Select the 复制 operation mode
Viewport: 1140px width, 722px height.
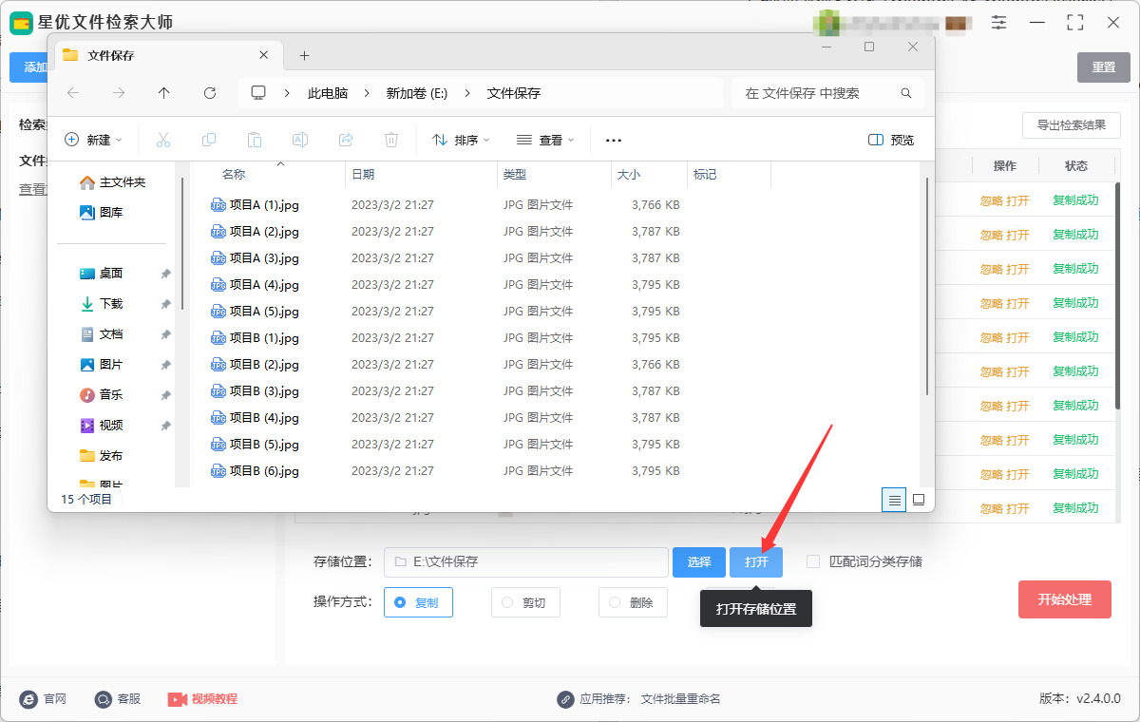tap(418, 602)
